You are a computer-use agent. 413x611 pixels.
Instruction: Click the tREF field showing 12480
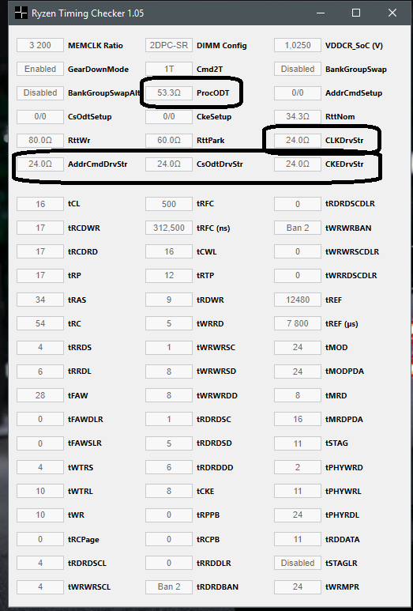298,300
